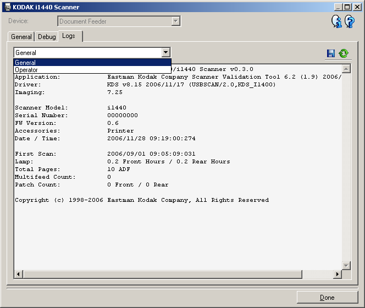
Task: Click the Copyright line in the log
Action: point(142,200)
